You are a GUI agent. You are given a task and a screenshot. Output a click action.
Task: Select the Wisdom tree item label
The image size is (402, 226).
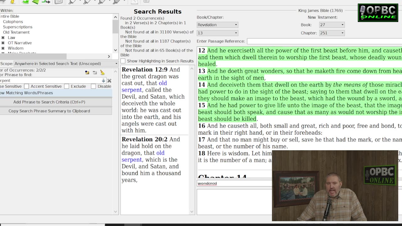15,48
